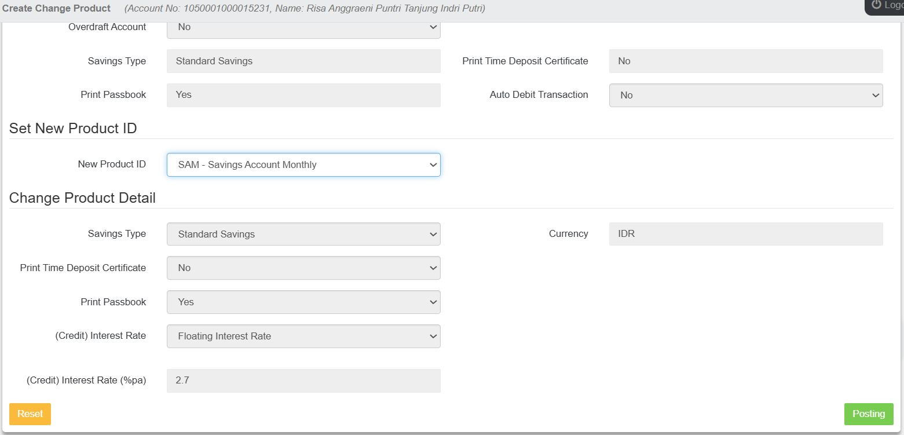The image size is (904, 435).
Task: Click the read-only Print Time Deposit Certificate field
Action: click(x=745, y=61)
